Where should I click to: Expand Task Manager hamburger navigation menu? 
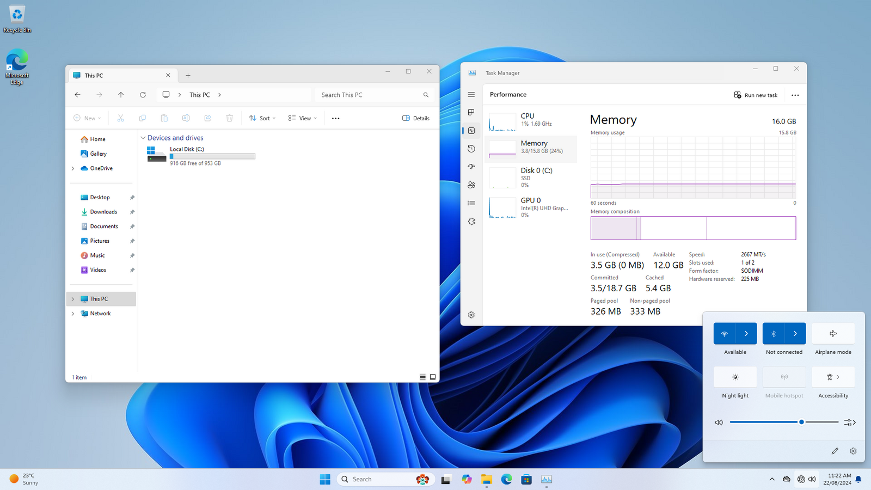tap(471, 94)
